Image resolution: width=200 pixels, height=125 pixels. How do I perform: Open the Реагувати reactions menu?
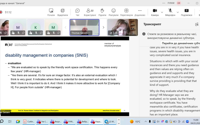(113, 12)
